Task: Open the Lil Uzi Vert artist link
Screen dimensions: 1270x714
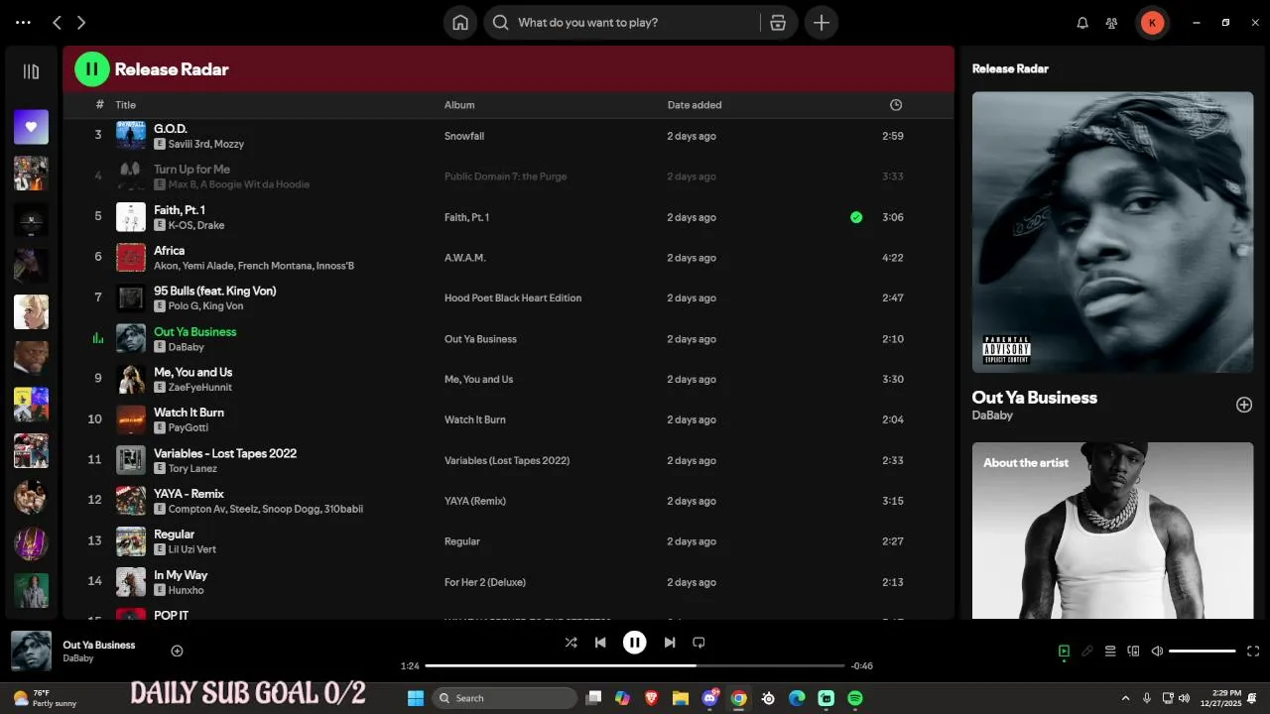Action: point(192,549)
